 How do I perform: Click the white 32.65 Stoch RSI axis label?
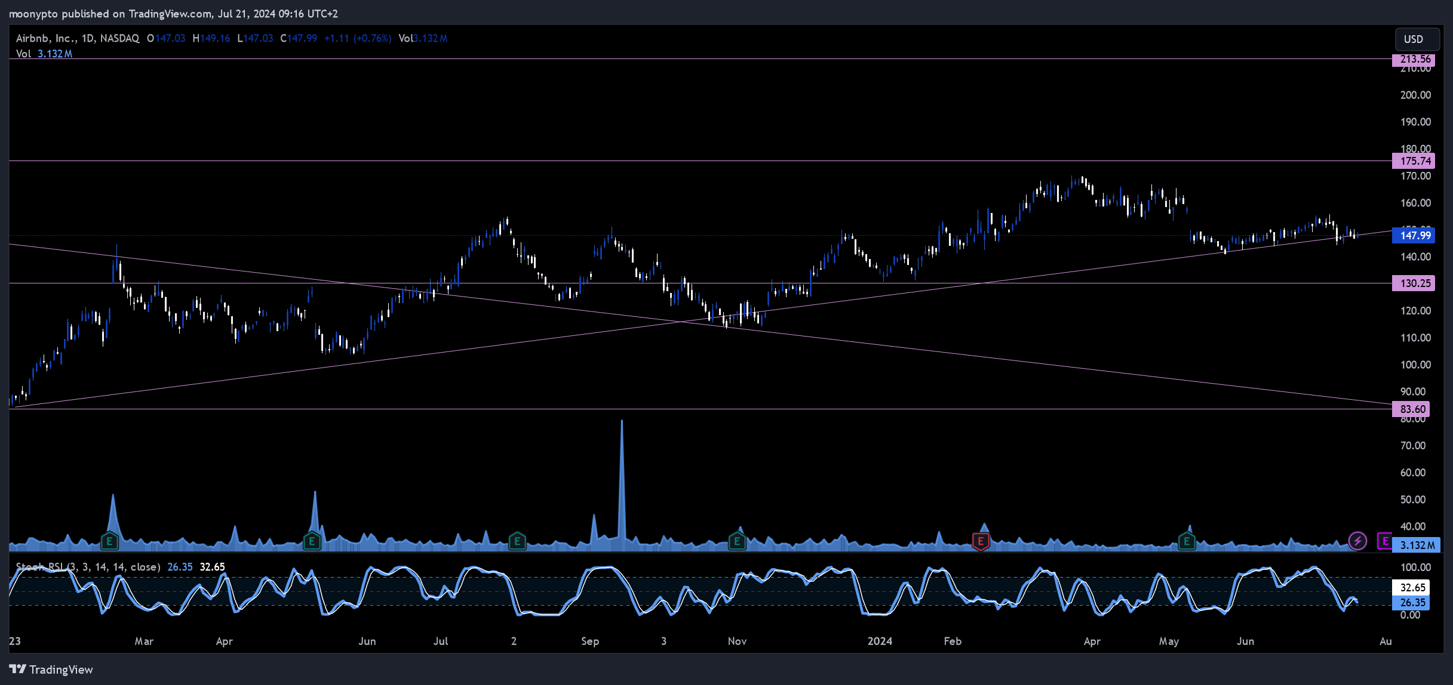pos(1411,588)
